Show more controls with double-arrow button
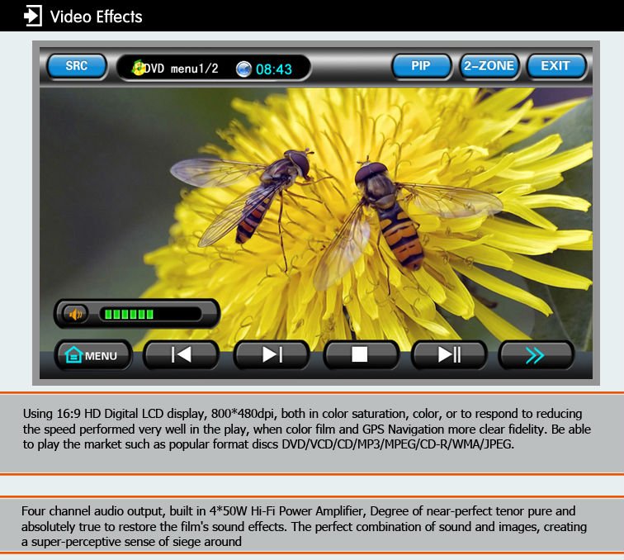Viewport: 624px width, 560px height. tap(536, 355)
